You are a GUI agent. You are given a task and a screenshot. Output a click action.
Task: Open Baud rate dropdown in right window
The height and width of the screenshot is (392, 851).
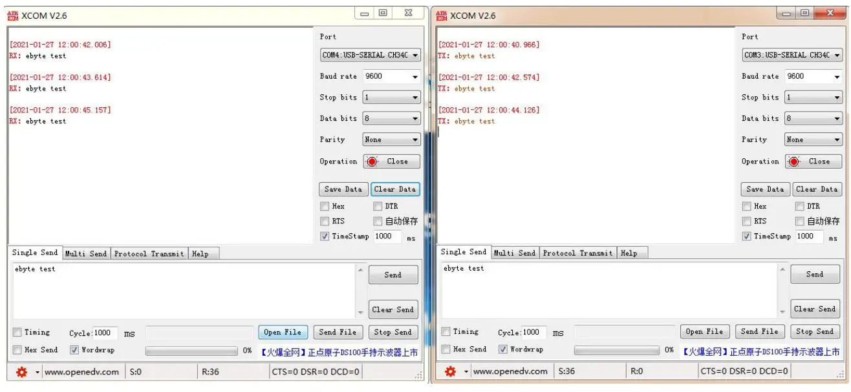tap(814, 76)
